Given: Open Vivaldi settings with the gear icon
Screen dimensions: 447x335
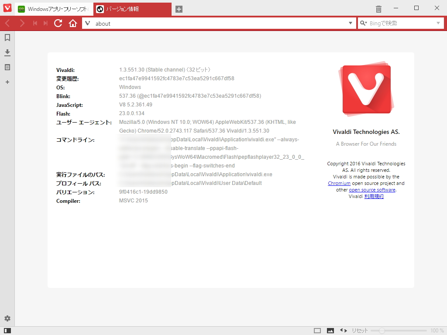Looking at the screenshot, I should pyautogui.click(x=7, y=318).
